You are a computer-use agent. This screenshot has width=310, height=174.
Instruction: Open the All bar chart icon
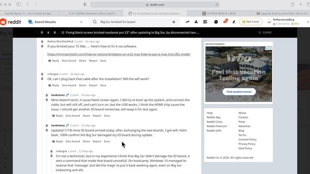196,22
